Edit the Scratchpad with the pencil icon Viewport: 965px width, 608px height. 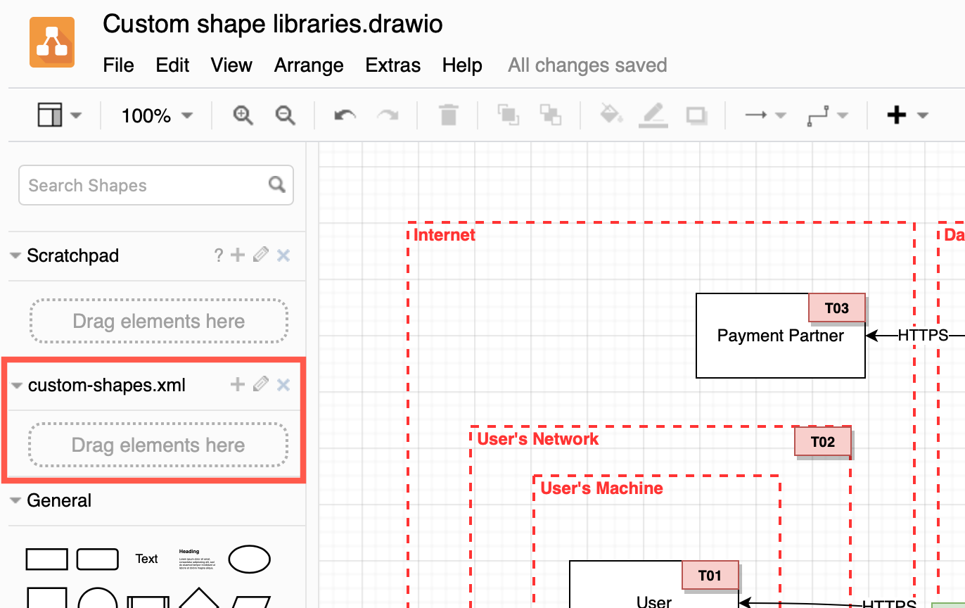point(260,255)
